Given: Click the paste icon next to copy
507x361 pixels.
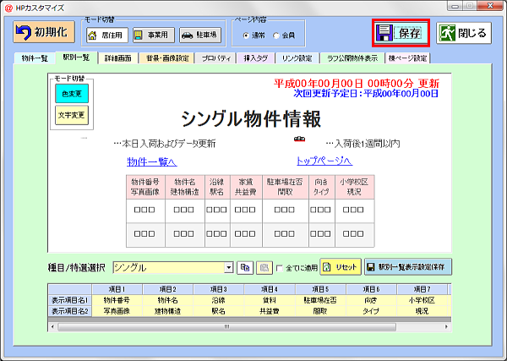Looking at the screenshot, I should pos(264,268).
